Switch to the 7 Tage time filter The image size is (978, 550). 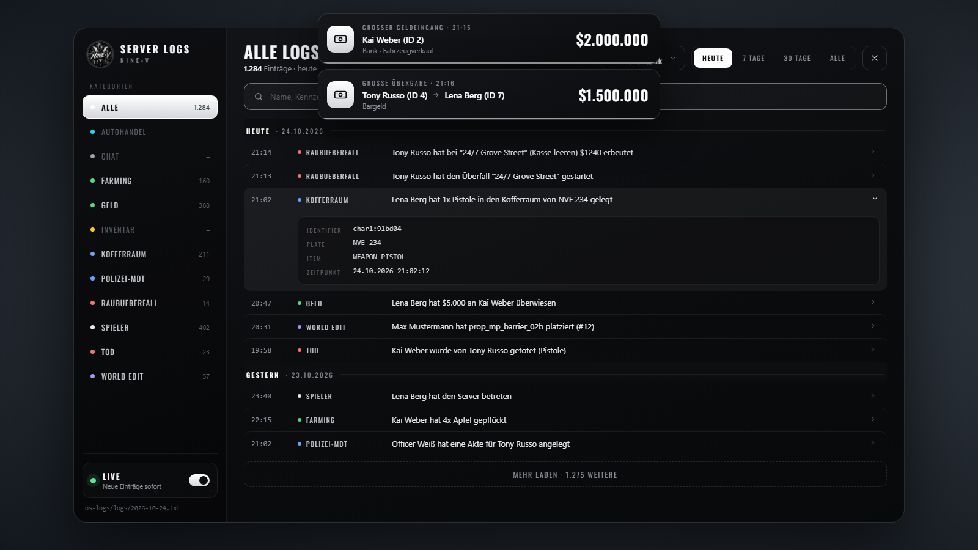(x=753, y=58)
